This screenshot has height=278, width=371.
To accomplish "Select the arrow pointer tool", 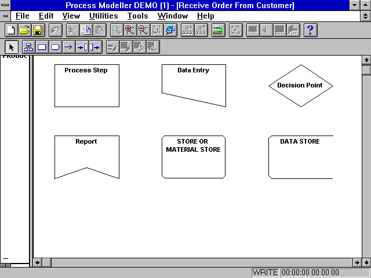I will (x=12, y=47).
